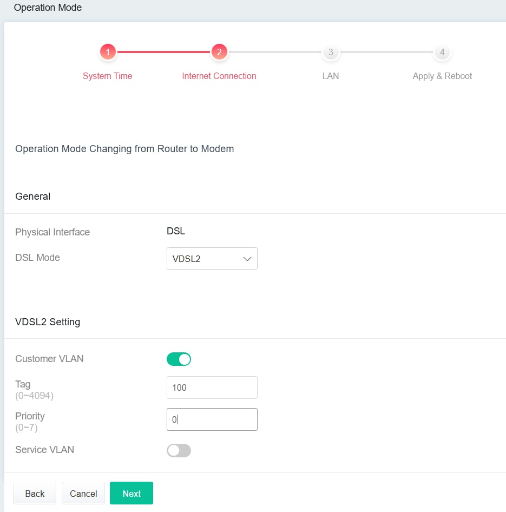Image resolution: width=506 pixels, height=512 pixels.
Task: Click the Operation Mode page title
Action: coord(48,8)
